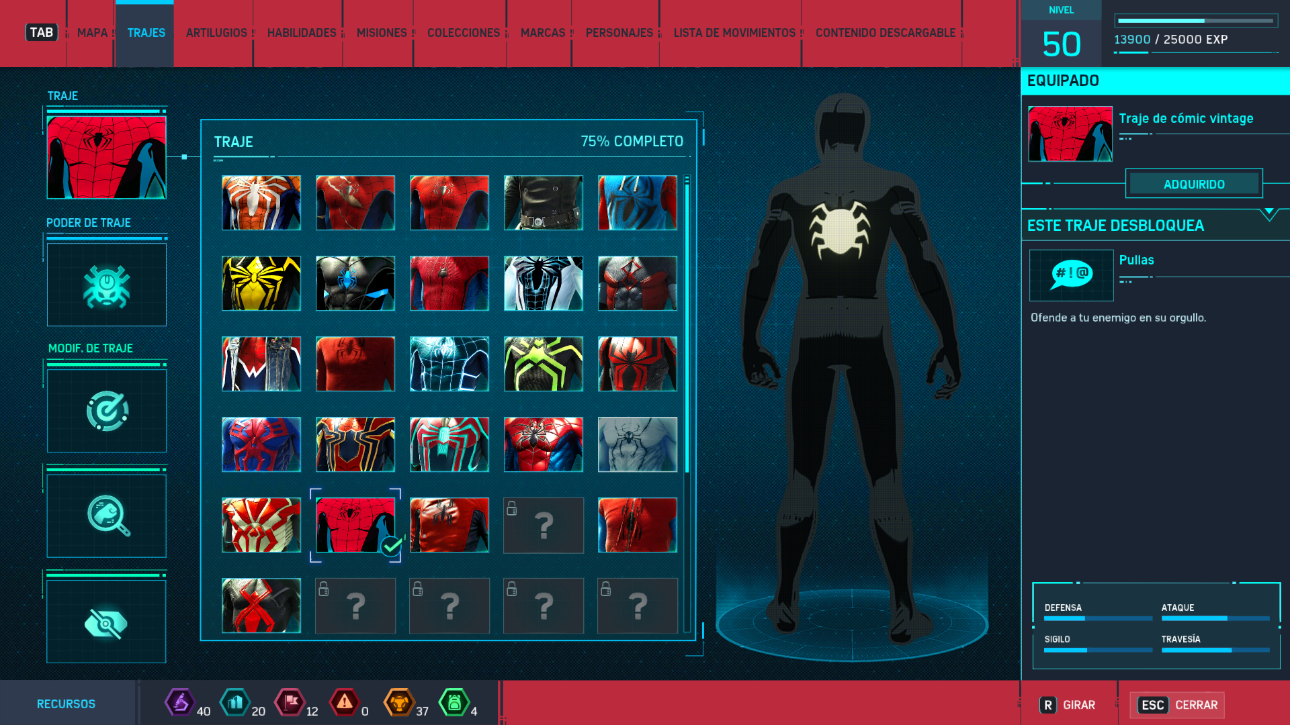This screenshot has width=1290, height=725.
Task: Open the third suit mod hidden-eye icon
Action: pos(106,622)
